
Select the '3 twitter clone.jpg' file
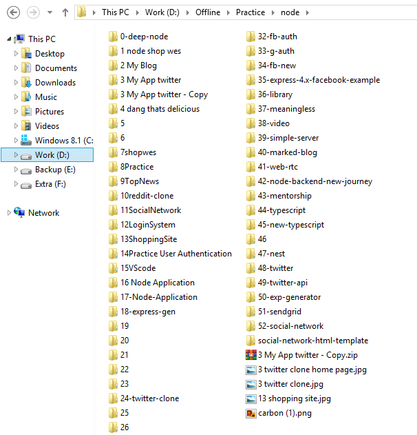pos(290,384)
